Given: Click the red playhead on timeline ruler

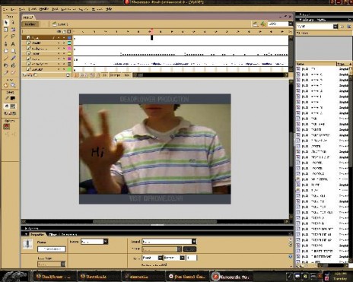Looking at the screenshot, I should pos(152,31).
